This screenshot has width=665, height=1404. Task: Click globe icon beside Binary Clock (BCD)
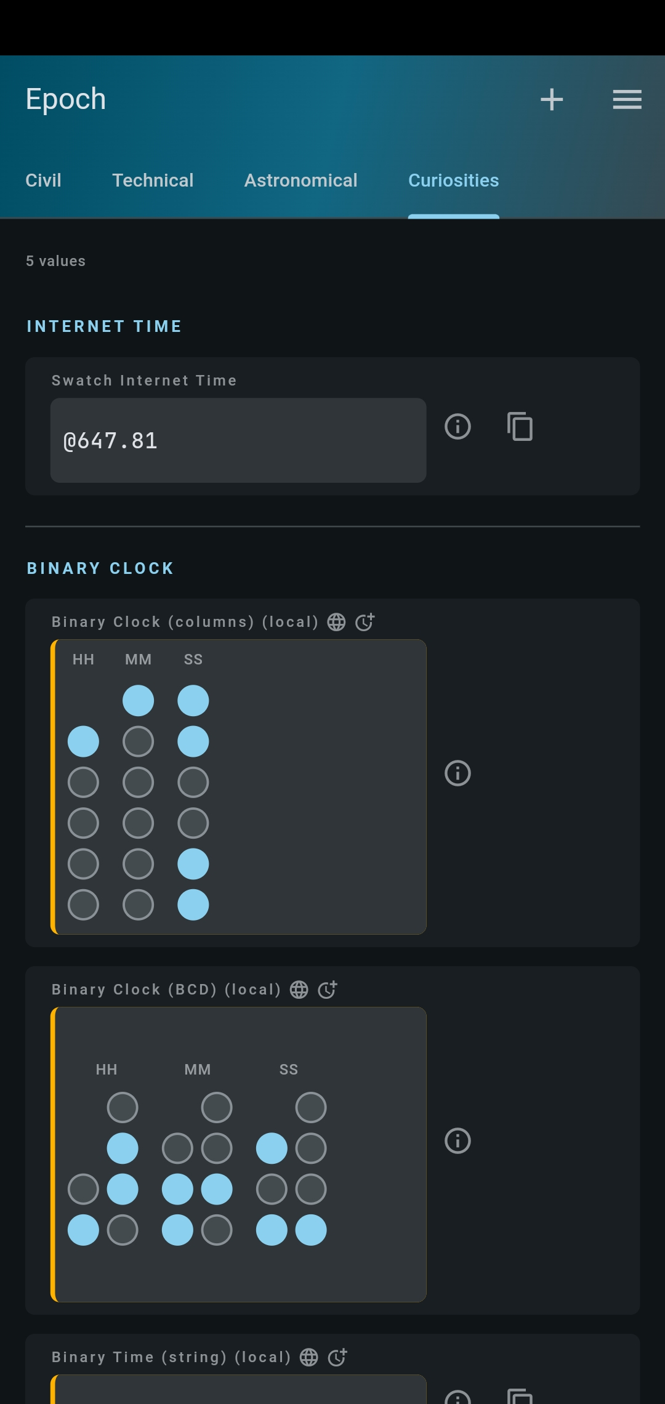(299, 990)
